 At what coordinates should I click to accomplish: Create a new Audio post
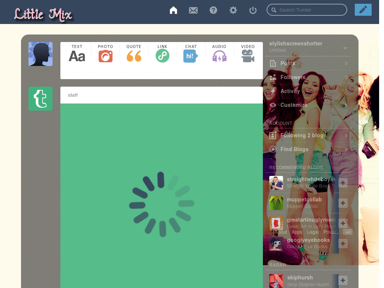[x=219, y=53]
